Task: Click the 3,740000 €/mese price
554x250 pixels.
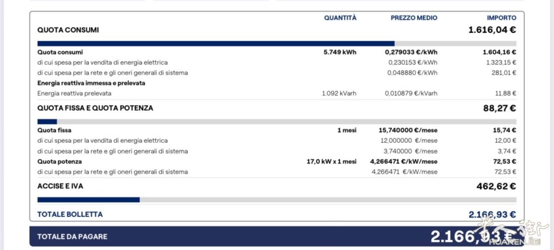Action: coord(410,151)
